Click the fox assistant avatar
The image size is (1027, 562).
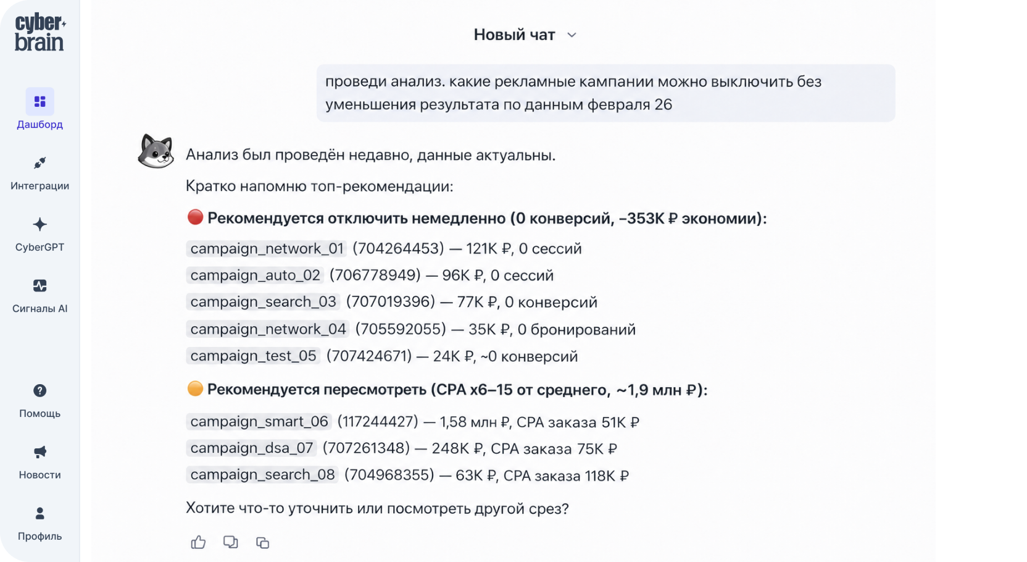[x=156, y=151]
